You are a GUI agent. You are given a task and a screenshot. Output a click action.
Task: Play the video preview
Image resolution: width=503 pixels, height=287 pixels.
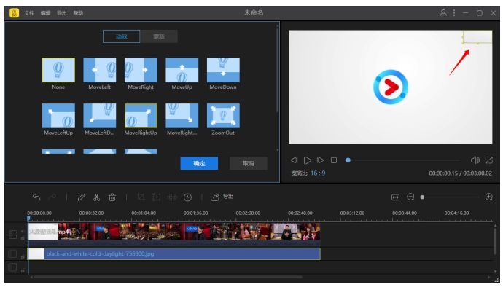307,160
